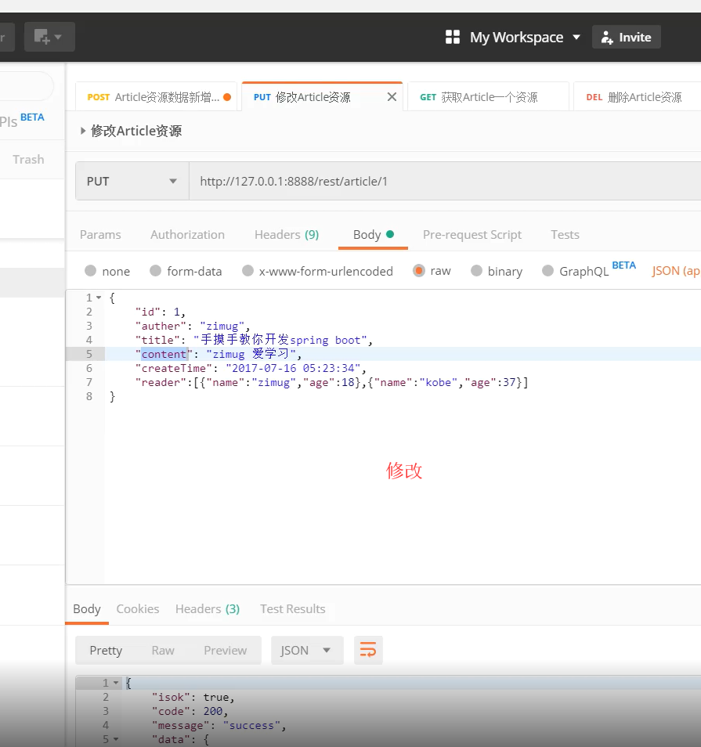Open the JSON content type dropdown
The width and height of the screenshot is (701, 747).
[676, 271]
